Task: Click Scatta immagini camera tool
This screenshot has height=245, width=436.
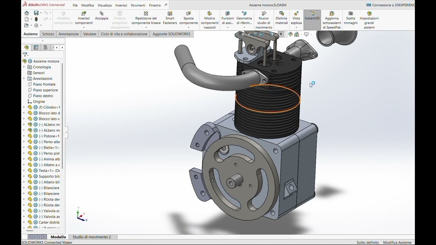Action: 351,18
